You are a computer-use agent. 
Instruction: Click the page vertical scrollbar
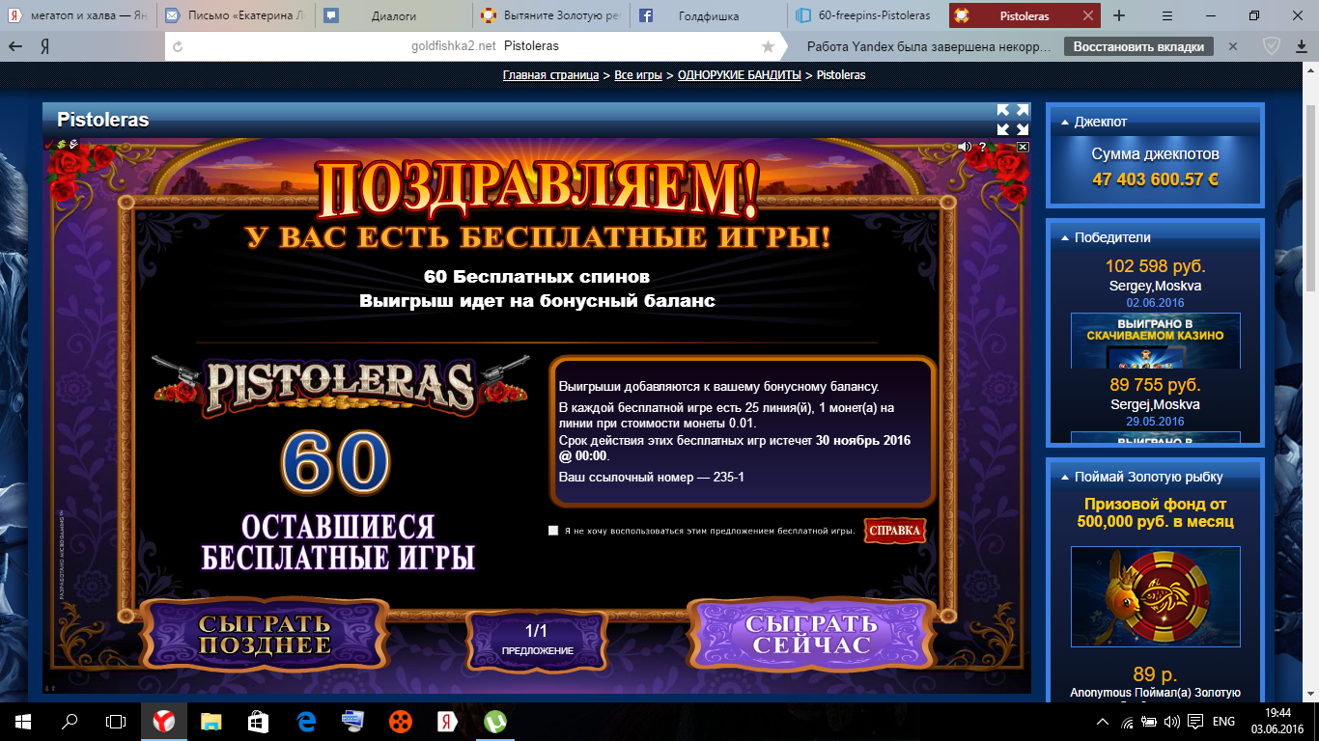(x=1310, y=193)
